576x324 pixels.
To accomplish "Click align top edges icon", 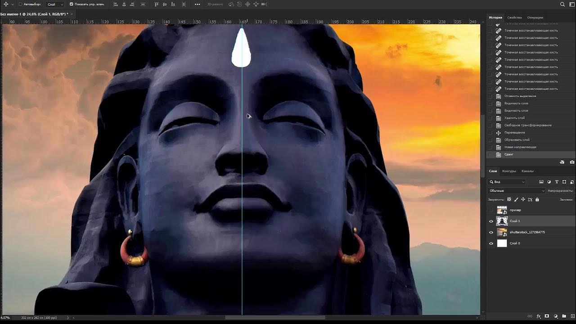I will point(157,4).
